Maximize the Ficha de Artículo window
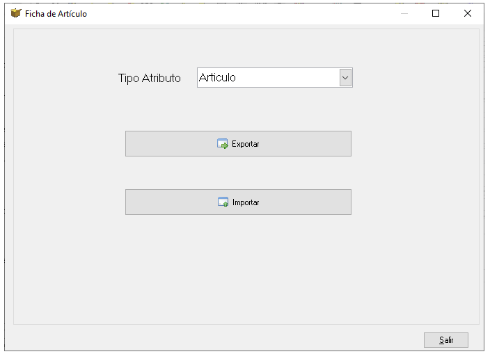 click(436, 13)
